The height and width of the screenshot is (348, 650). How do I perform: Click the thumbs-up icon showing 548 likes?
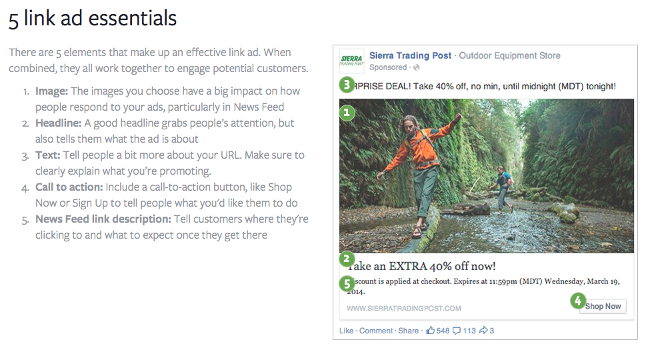coord(431,331)
